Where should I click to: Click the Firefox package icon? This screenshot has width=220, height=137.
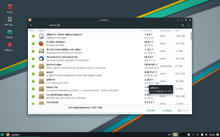[41, 43]
